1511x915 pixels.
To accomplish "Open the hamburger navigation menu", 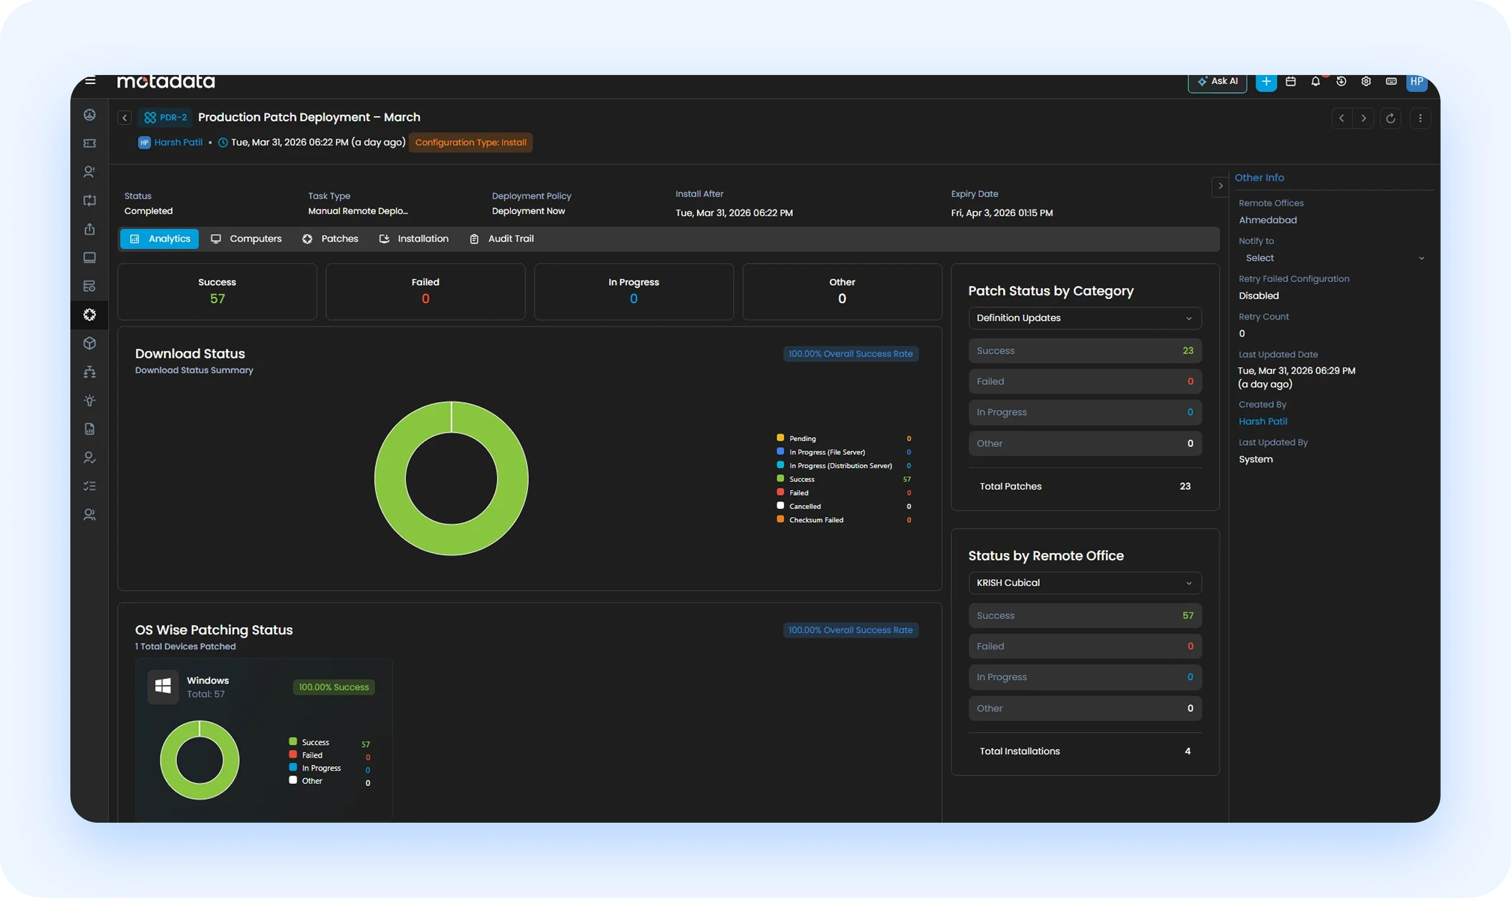I will 90,80.
